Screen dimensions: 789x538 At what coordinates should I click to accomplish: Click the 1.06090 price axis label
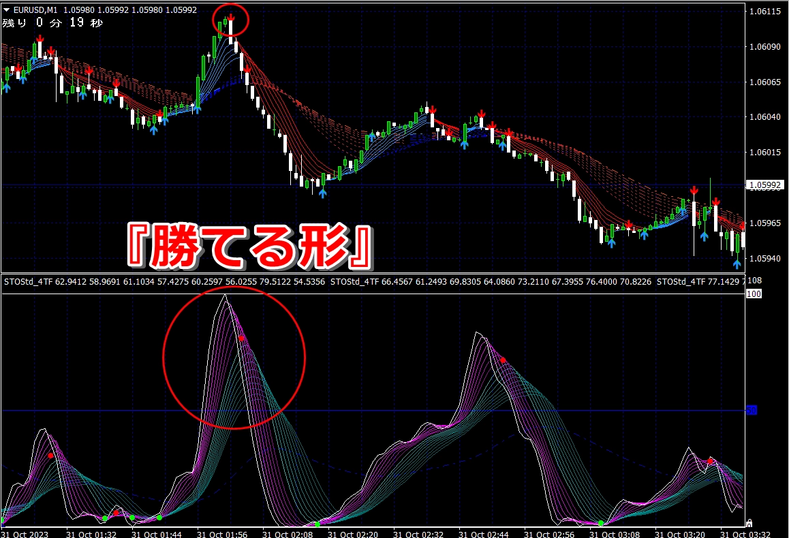(x=765, y=47)
